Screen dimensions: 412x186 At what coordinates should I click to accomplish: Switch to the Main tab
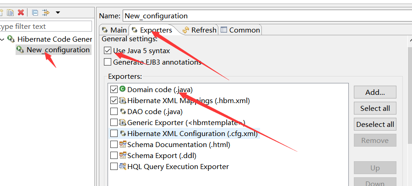tap(114, 30)
